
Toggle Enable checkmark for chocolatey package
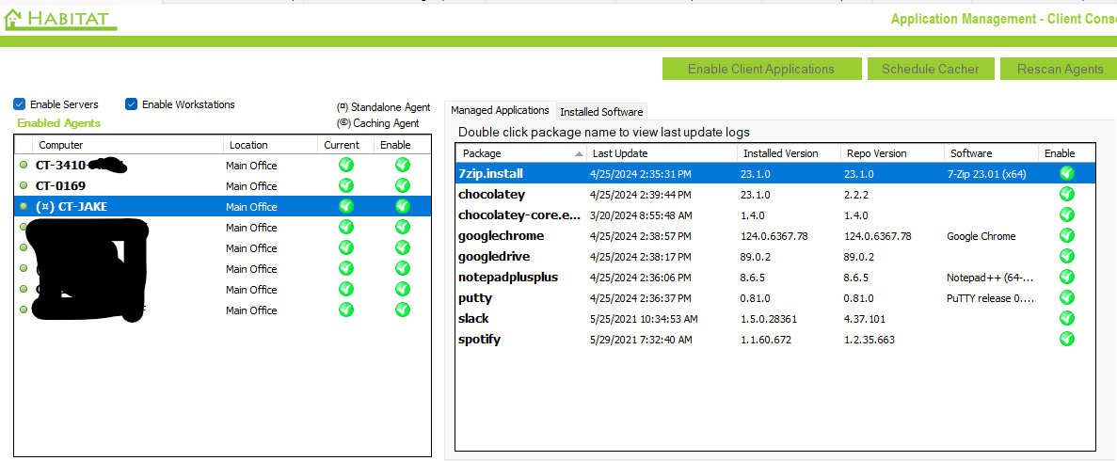[1066, 194]
